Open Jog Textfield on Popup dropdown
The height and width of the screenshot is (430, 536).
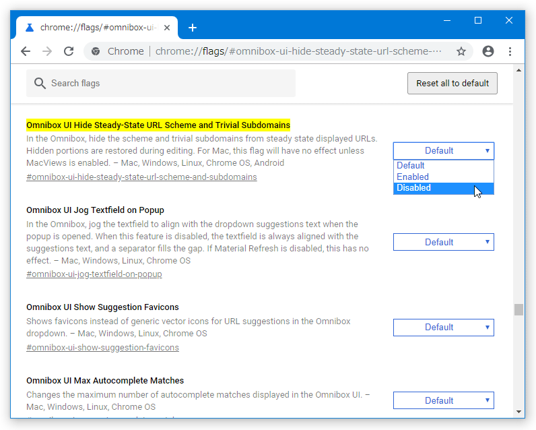pyautogui.click(x=443, y=242)
